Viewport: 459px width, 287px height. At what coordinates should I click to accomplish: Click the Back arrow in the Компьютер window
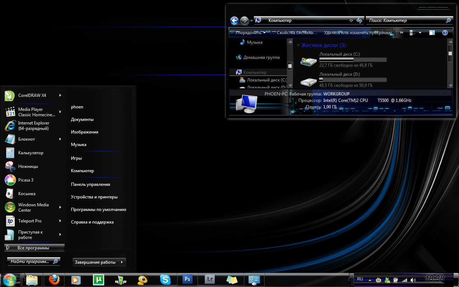[x=234, y=21]
